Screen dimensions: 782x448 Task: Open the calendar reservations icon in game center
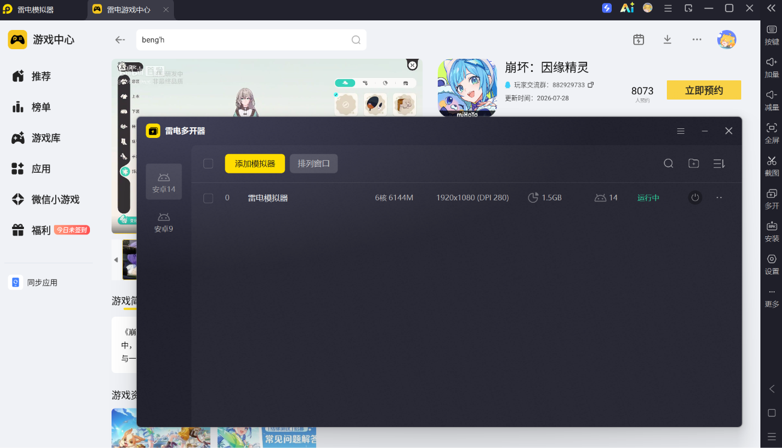pyautogui.click(x=639, y=40)
